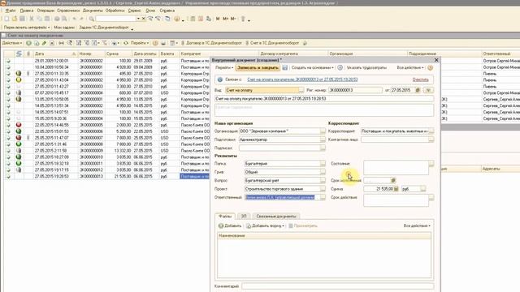Click the Очистить link
The height and width of the screenshot is (292, 520).
pyautogui.click(x=420, y=79)
